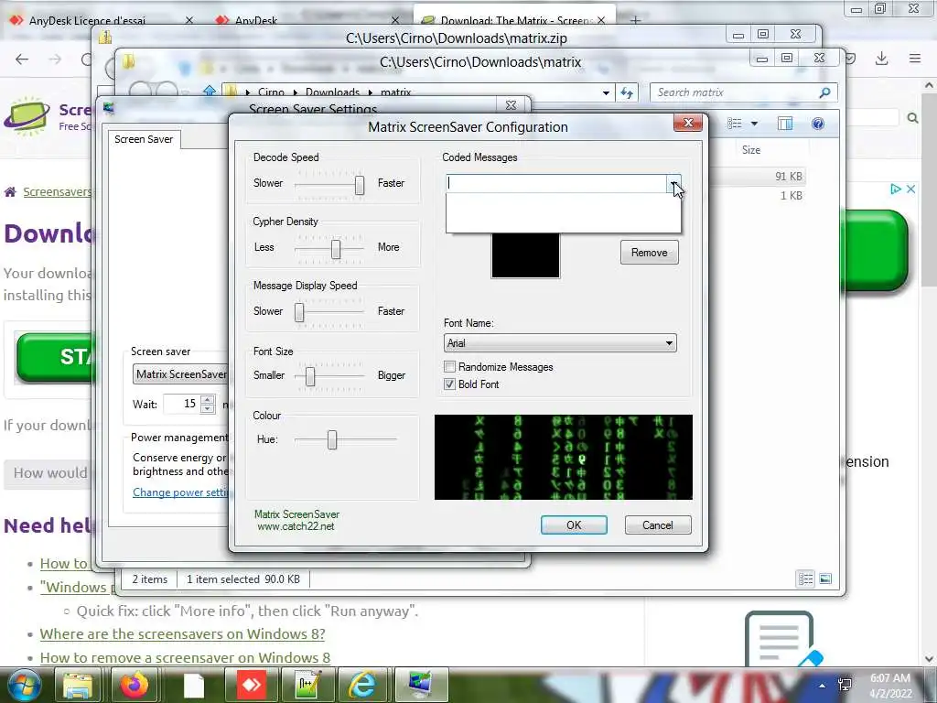Click the Matrix rain preview thumbnail
Screen dimensions: 937x703
(563, 457)
